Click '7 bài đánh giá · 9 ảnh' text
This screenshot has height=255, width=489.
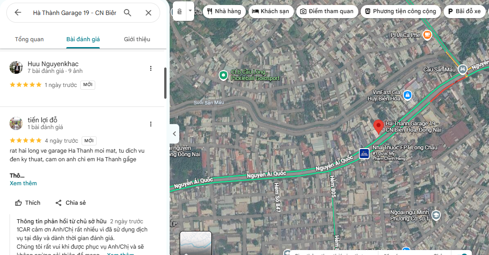pyautogui.click(x=55, y=71)
